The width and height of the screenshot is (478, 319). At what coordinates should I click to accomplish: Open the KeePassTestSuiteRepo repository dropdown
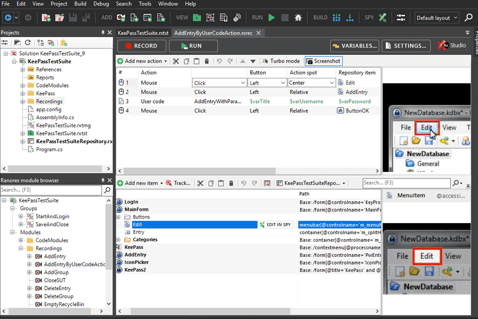tap(343, 183)
